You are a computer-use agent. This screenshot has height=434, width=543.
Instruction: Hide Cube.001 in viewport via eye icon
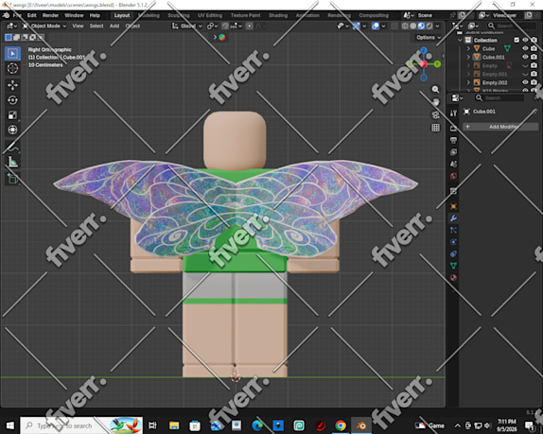(x=525, y=57)
